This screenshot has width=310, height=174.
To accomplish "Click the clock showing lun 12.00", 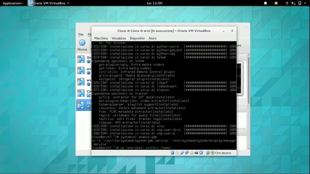I will click(x=155, y=3).
